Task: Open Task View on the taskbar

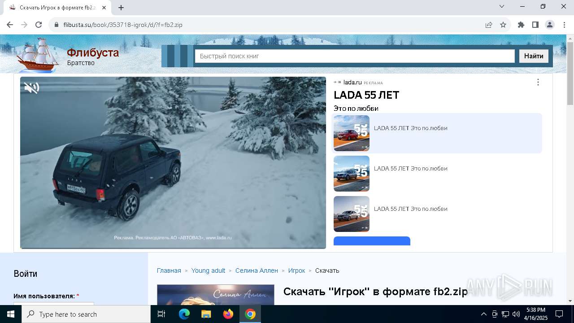Action: click(161, 314)
